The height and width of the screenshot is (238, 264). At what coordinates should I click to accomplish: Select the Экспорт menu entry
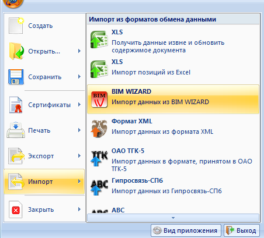click(44, 156)
